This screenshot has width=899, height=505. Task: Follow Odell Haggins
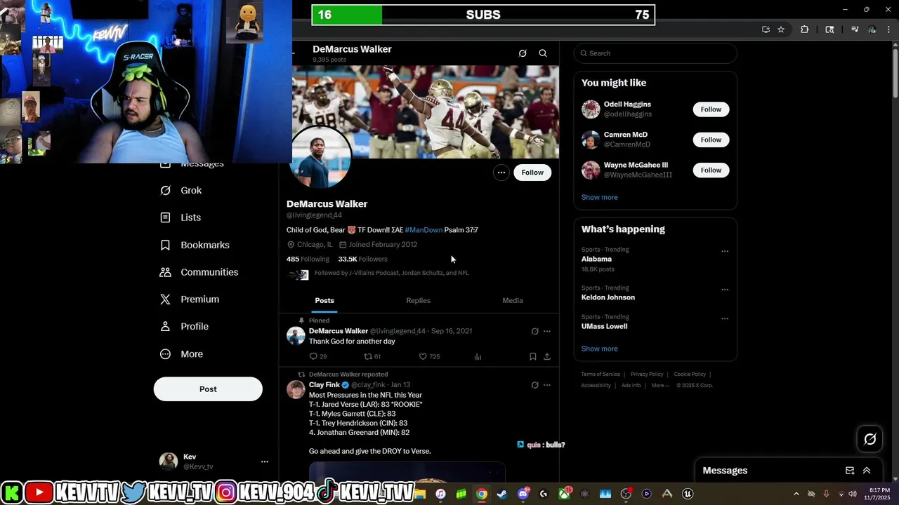pyautogui.click(x=711, y=109)
